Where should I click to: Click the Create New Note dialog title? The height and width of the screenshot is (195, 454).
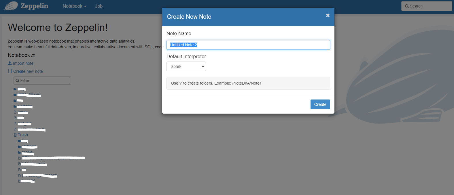tap(189, 17)
